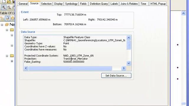
Task: Select the NAD_1983_UTM_Zone_6N coordinate system text
Action: click(78, 56)
